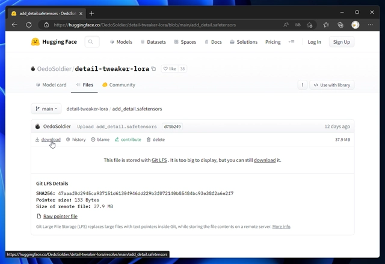The width and height of the screenshot is (385, 264).
Task: Open the Docs page
Action: coord(213,42)
